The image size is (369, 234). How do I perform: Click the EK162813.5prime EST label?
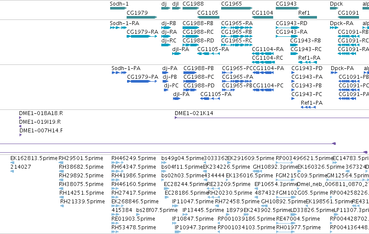pyautogui.click(x=34, y=158)
